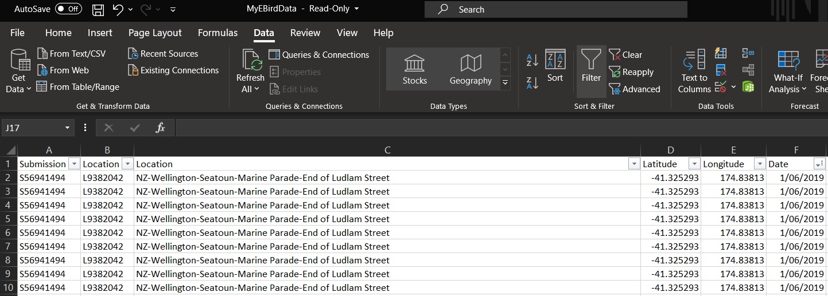Viewport: 828px width, 296px height.
Task: Open the Page Layout tab
Action: (x=155, y=33)
